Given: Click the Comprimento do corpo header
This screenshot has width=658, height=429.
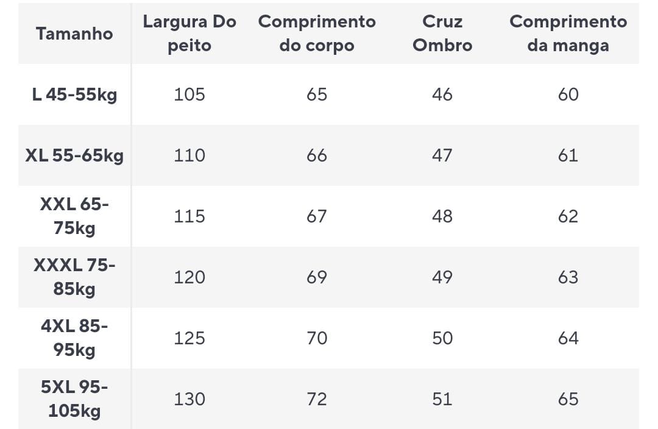Looking at the screenshot, I should tap(317, 34).
